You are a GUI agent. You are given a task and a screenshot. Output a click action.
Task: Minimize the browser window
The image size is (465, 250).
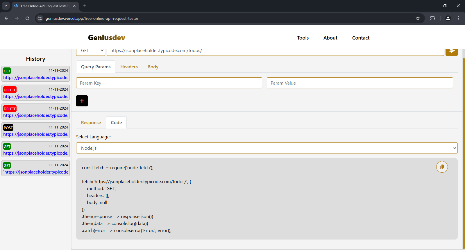[x=432, y=6]
